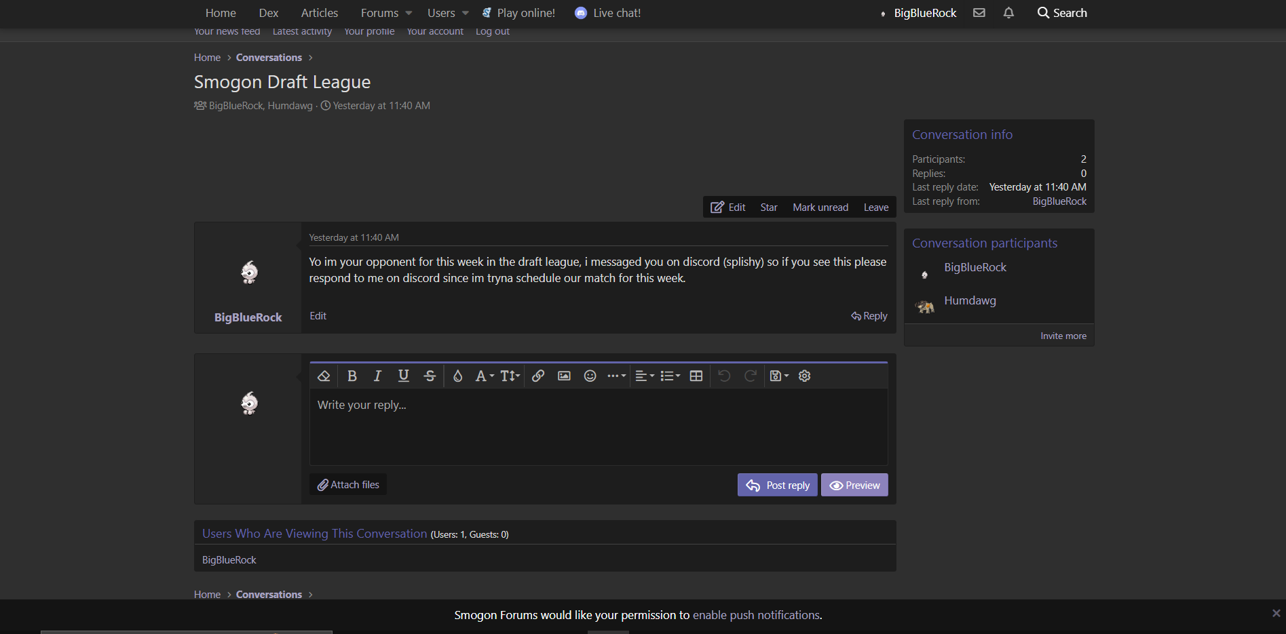1286x634 pixels.
Task: Open the text alignment dropdown
Action: point(644,376)
